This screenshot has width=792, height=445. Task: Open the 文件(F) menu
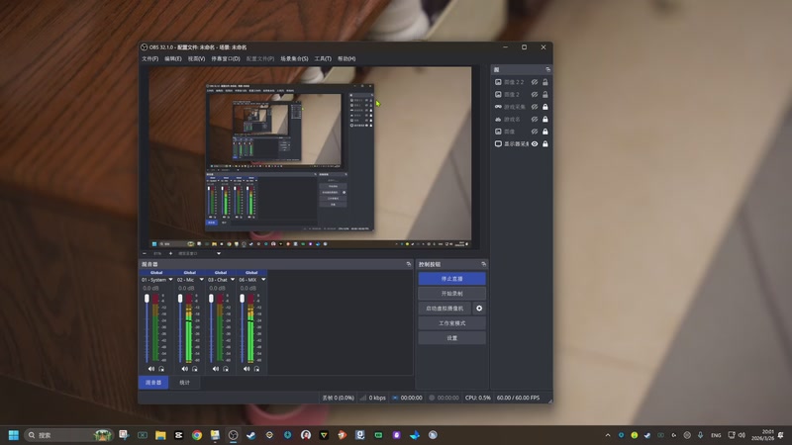pos(150,58)
